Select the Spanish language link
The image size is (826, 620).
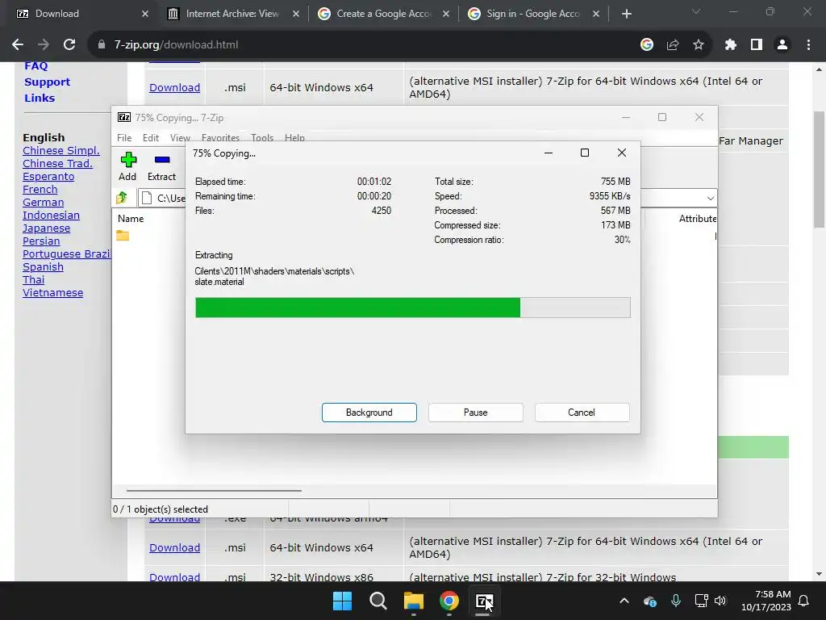point(44,266)
